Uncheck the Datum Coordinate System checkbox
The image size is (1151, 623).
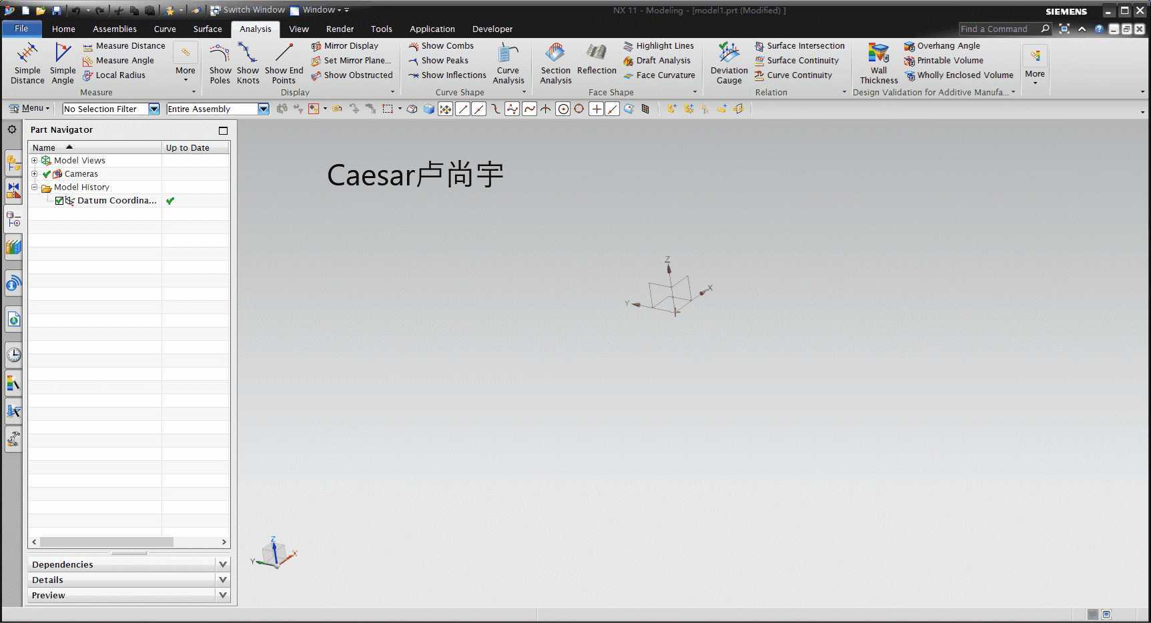tap(59, 201)
